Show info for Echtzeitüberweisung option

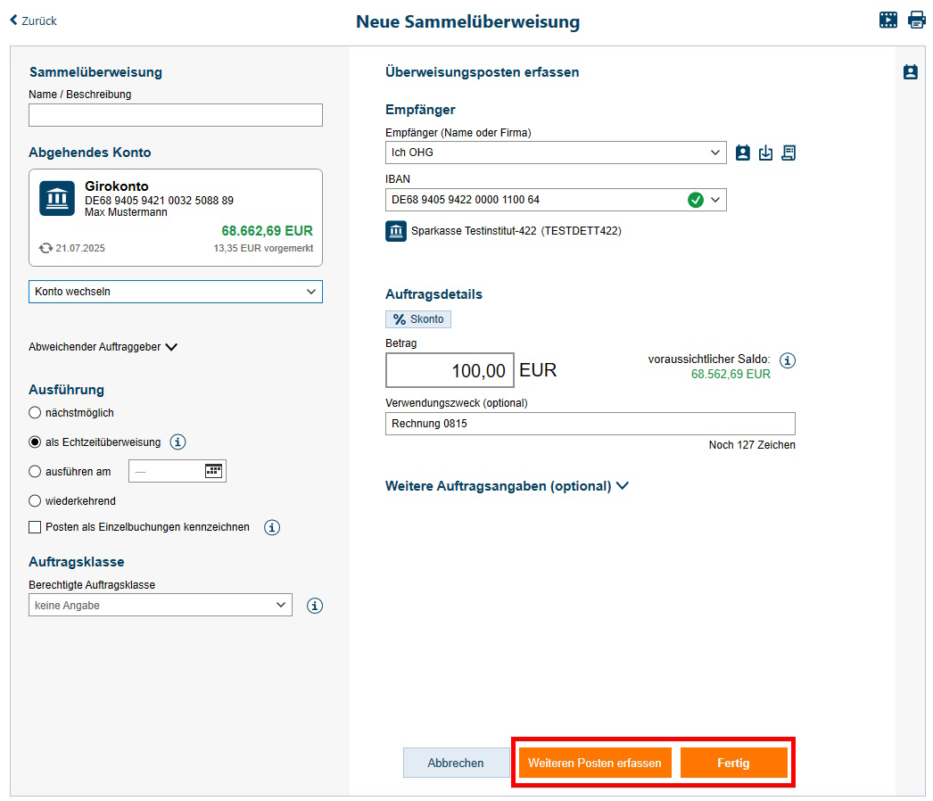[x=178, y=442]
